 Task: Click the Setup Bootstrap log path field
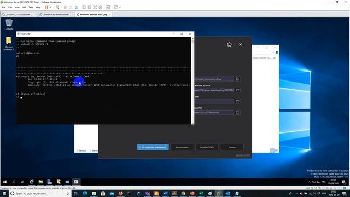(x=214, y=90)
